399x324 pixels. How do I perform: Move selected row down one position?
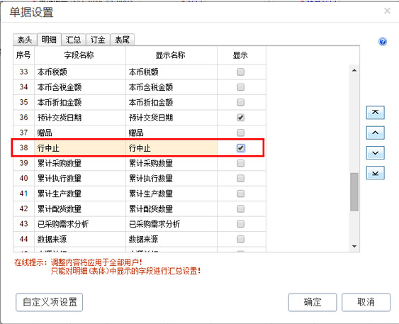(375, 152)
